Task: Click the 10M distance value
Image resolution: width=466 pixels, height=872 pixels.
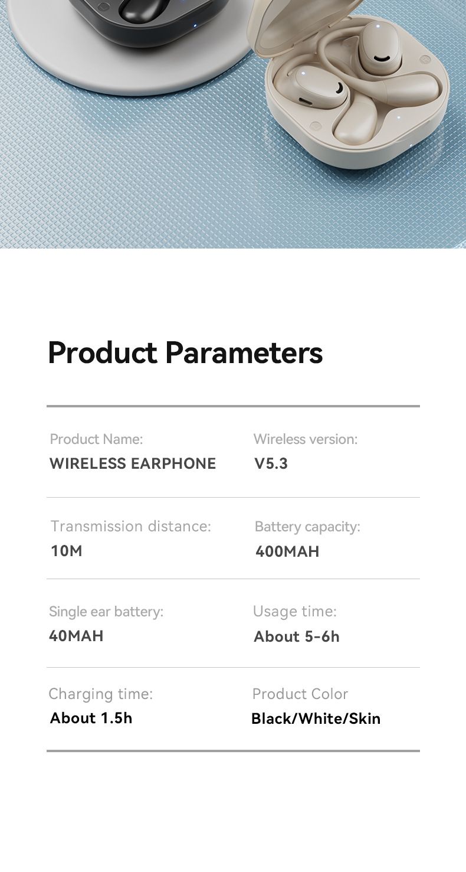Action: (67, 551)
